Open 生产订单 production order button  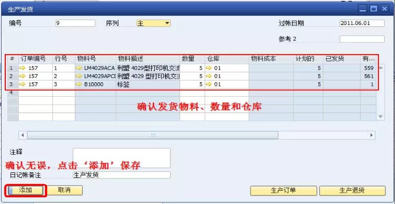pos(283,191)
